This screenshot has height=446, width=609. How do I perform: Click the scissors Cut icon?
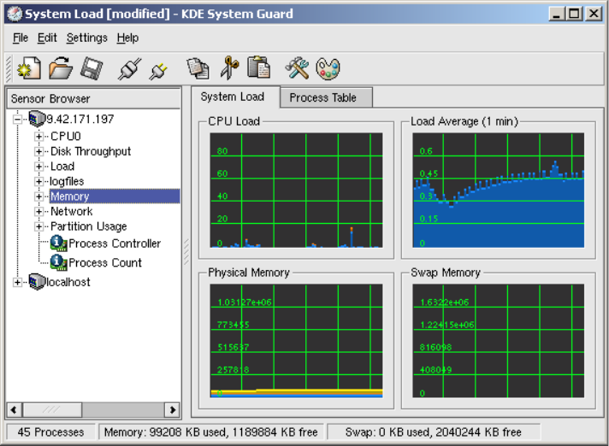click(x=228, y=67)
